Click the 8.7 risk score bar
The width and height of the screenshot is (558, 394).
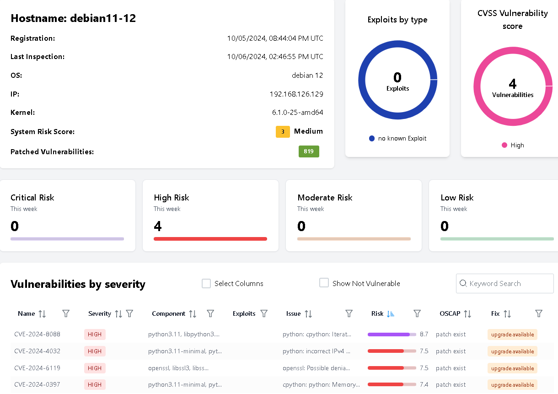coord(391,335)
